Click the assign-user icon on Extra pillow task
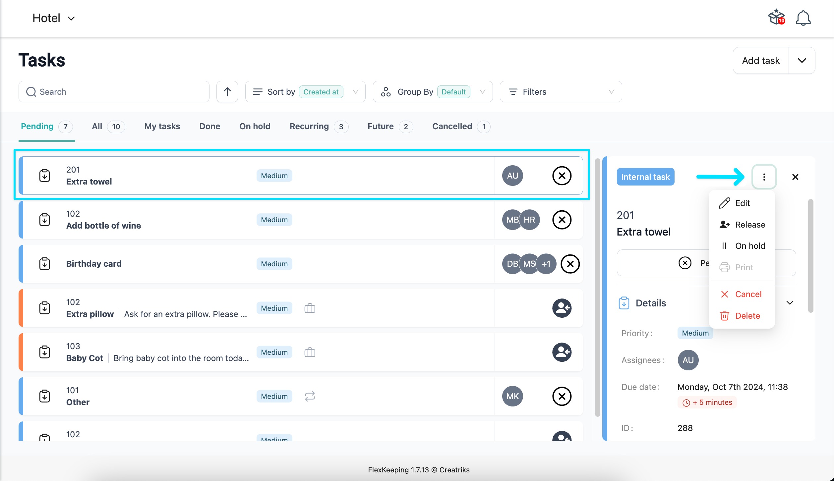834x481 pixels. [562, 308]
